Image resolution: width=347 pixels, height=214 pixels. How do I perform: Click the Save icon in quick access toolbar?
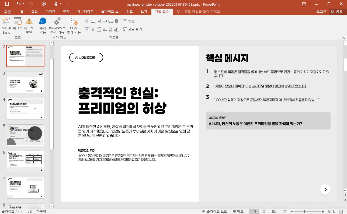point(7,4)
